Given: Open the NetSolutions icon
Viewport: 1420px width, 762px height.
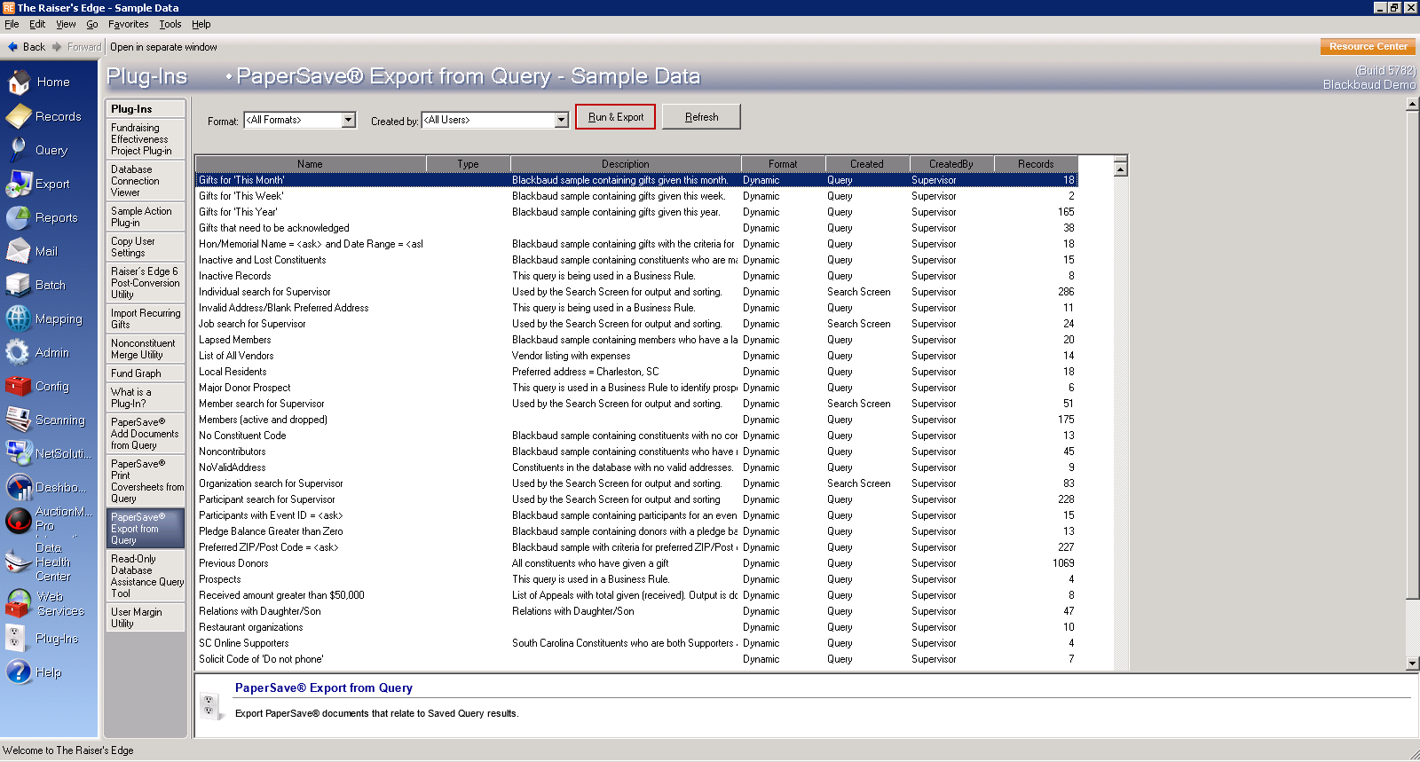Looking at the screenshot, I should point(19,453).
